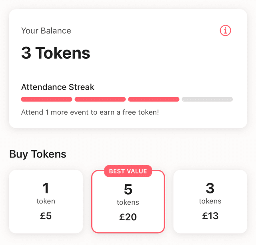Click the "tokens" label under number 3
Image resolution: width=256 pixels, height=245 pixels.
[x=210, y=201]
